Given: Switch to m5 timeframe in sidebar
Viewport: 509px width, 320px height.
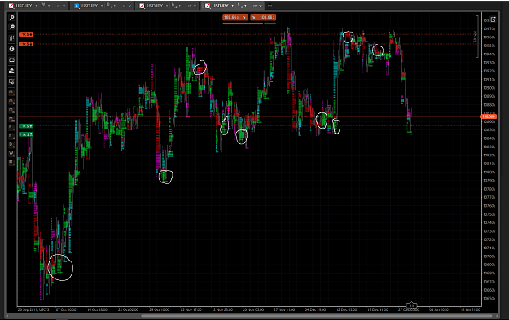Looking at the screenshot, I should pyautogui.click(x=11, y=102).
